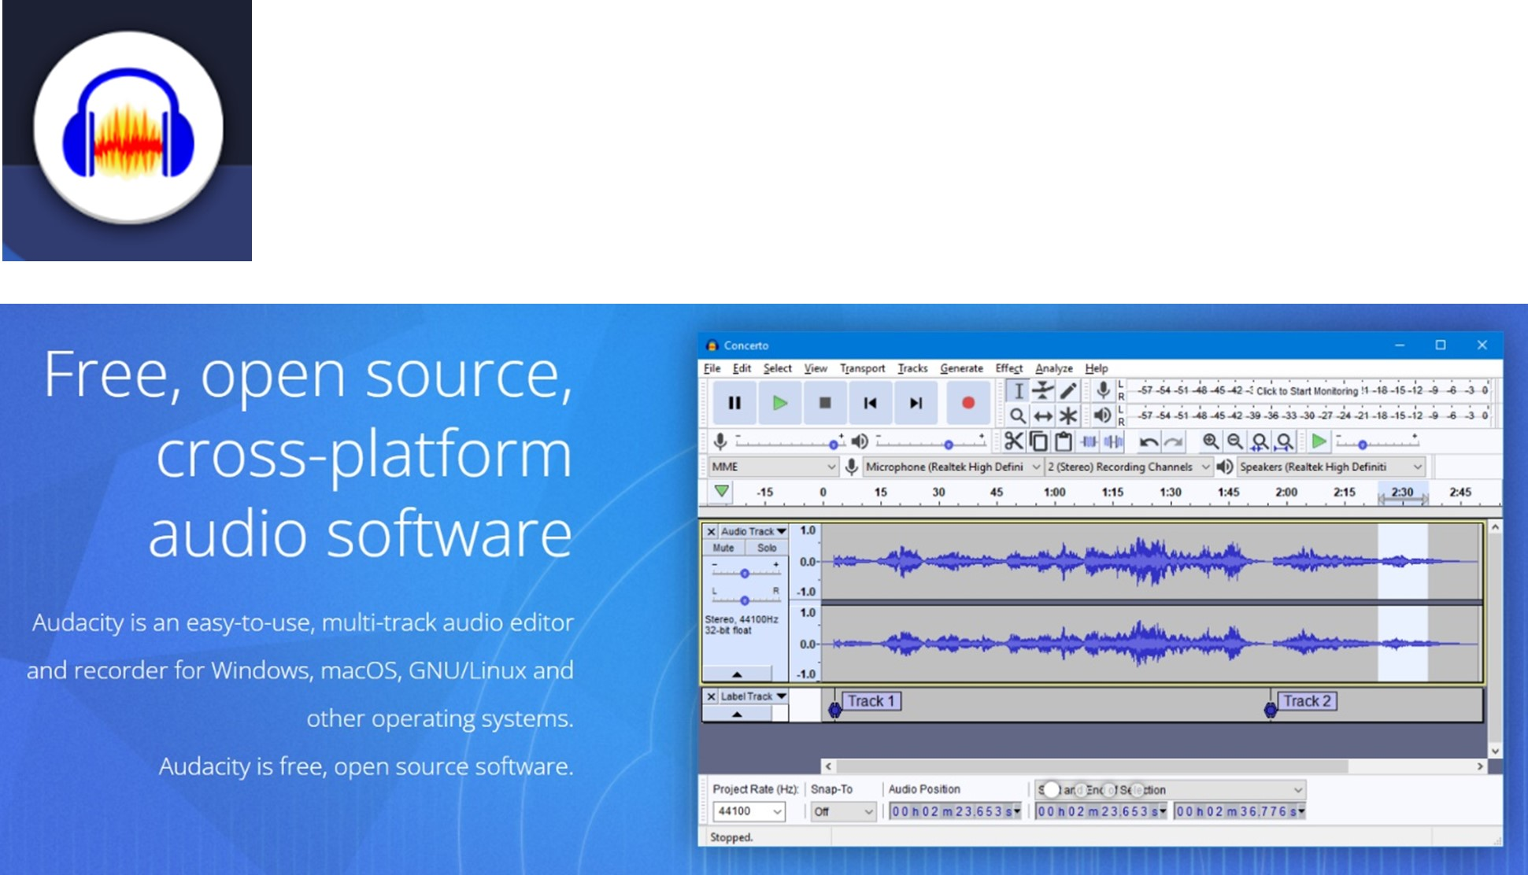Start recording with the red Record button
This screenshot has width=1528, height=875.
click(x=968, y=403)
